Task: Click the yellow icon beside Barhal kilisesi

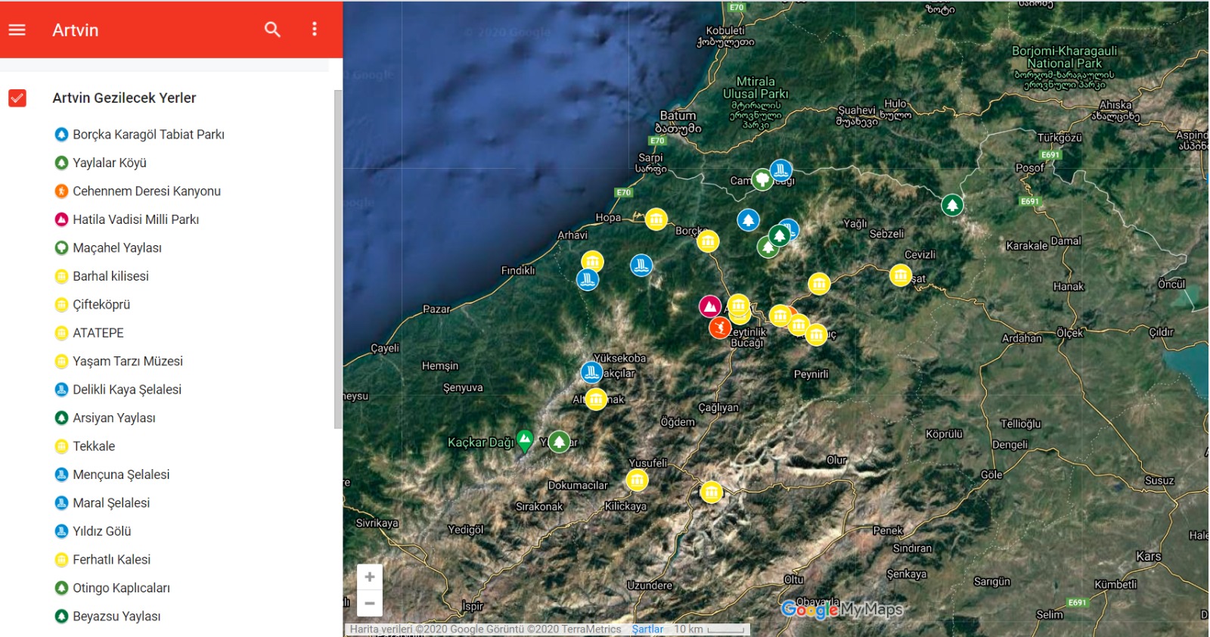Action: (x=62, y=276)
